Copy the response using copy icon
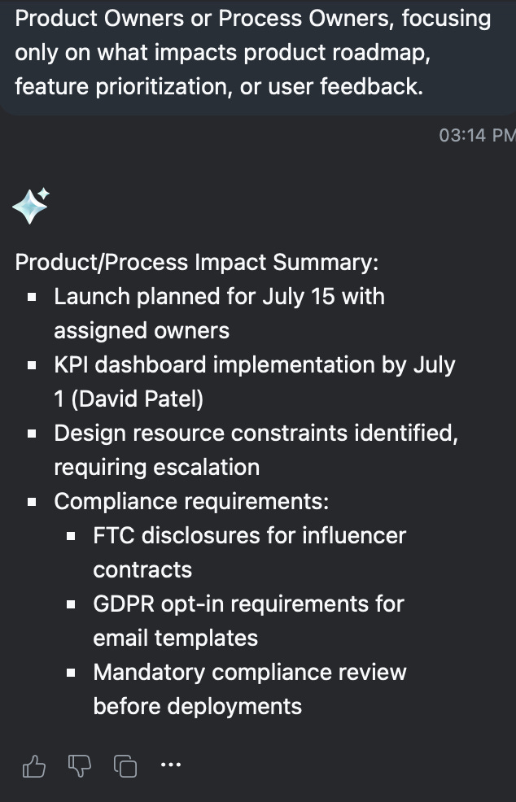Screen dimensions: 516x802 point(125,766)
